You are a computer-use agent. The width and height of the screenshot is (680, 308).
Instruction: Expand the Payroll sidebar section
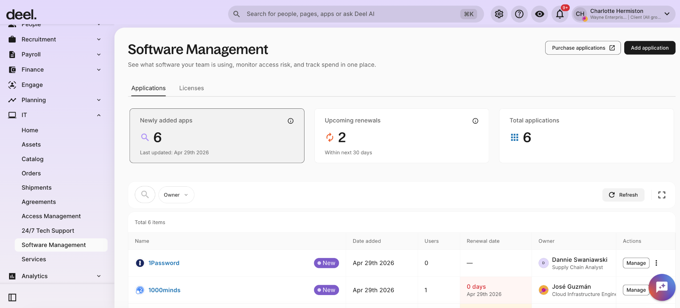coord(99,54)
